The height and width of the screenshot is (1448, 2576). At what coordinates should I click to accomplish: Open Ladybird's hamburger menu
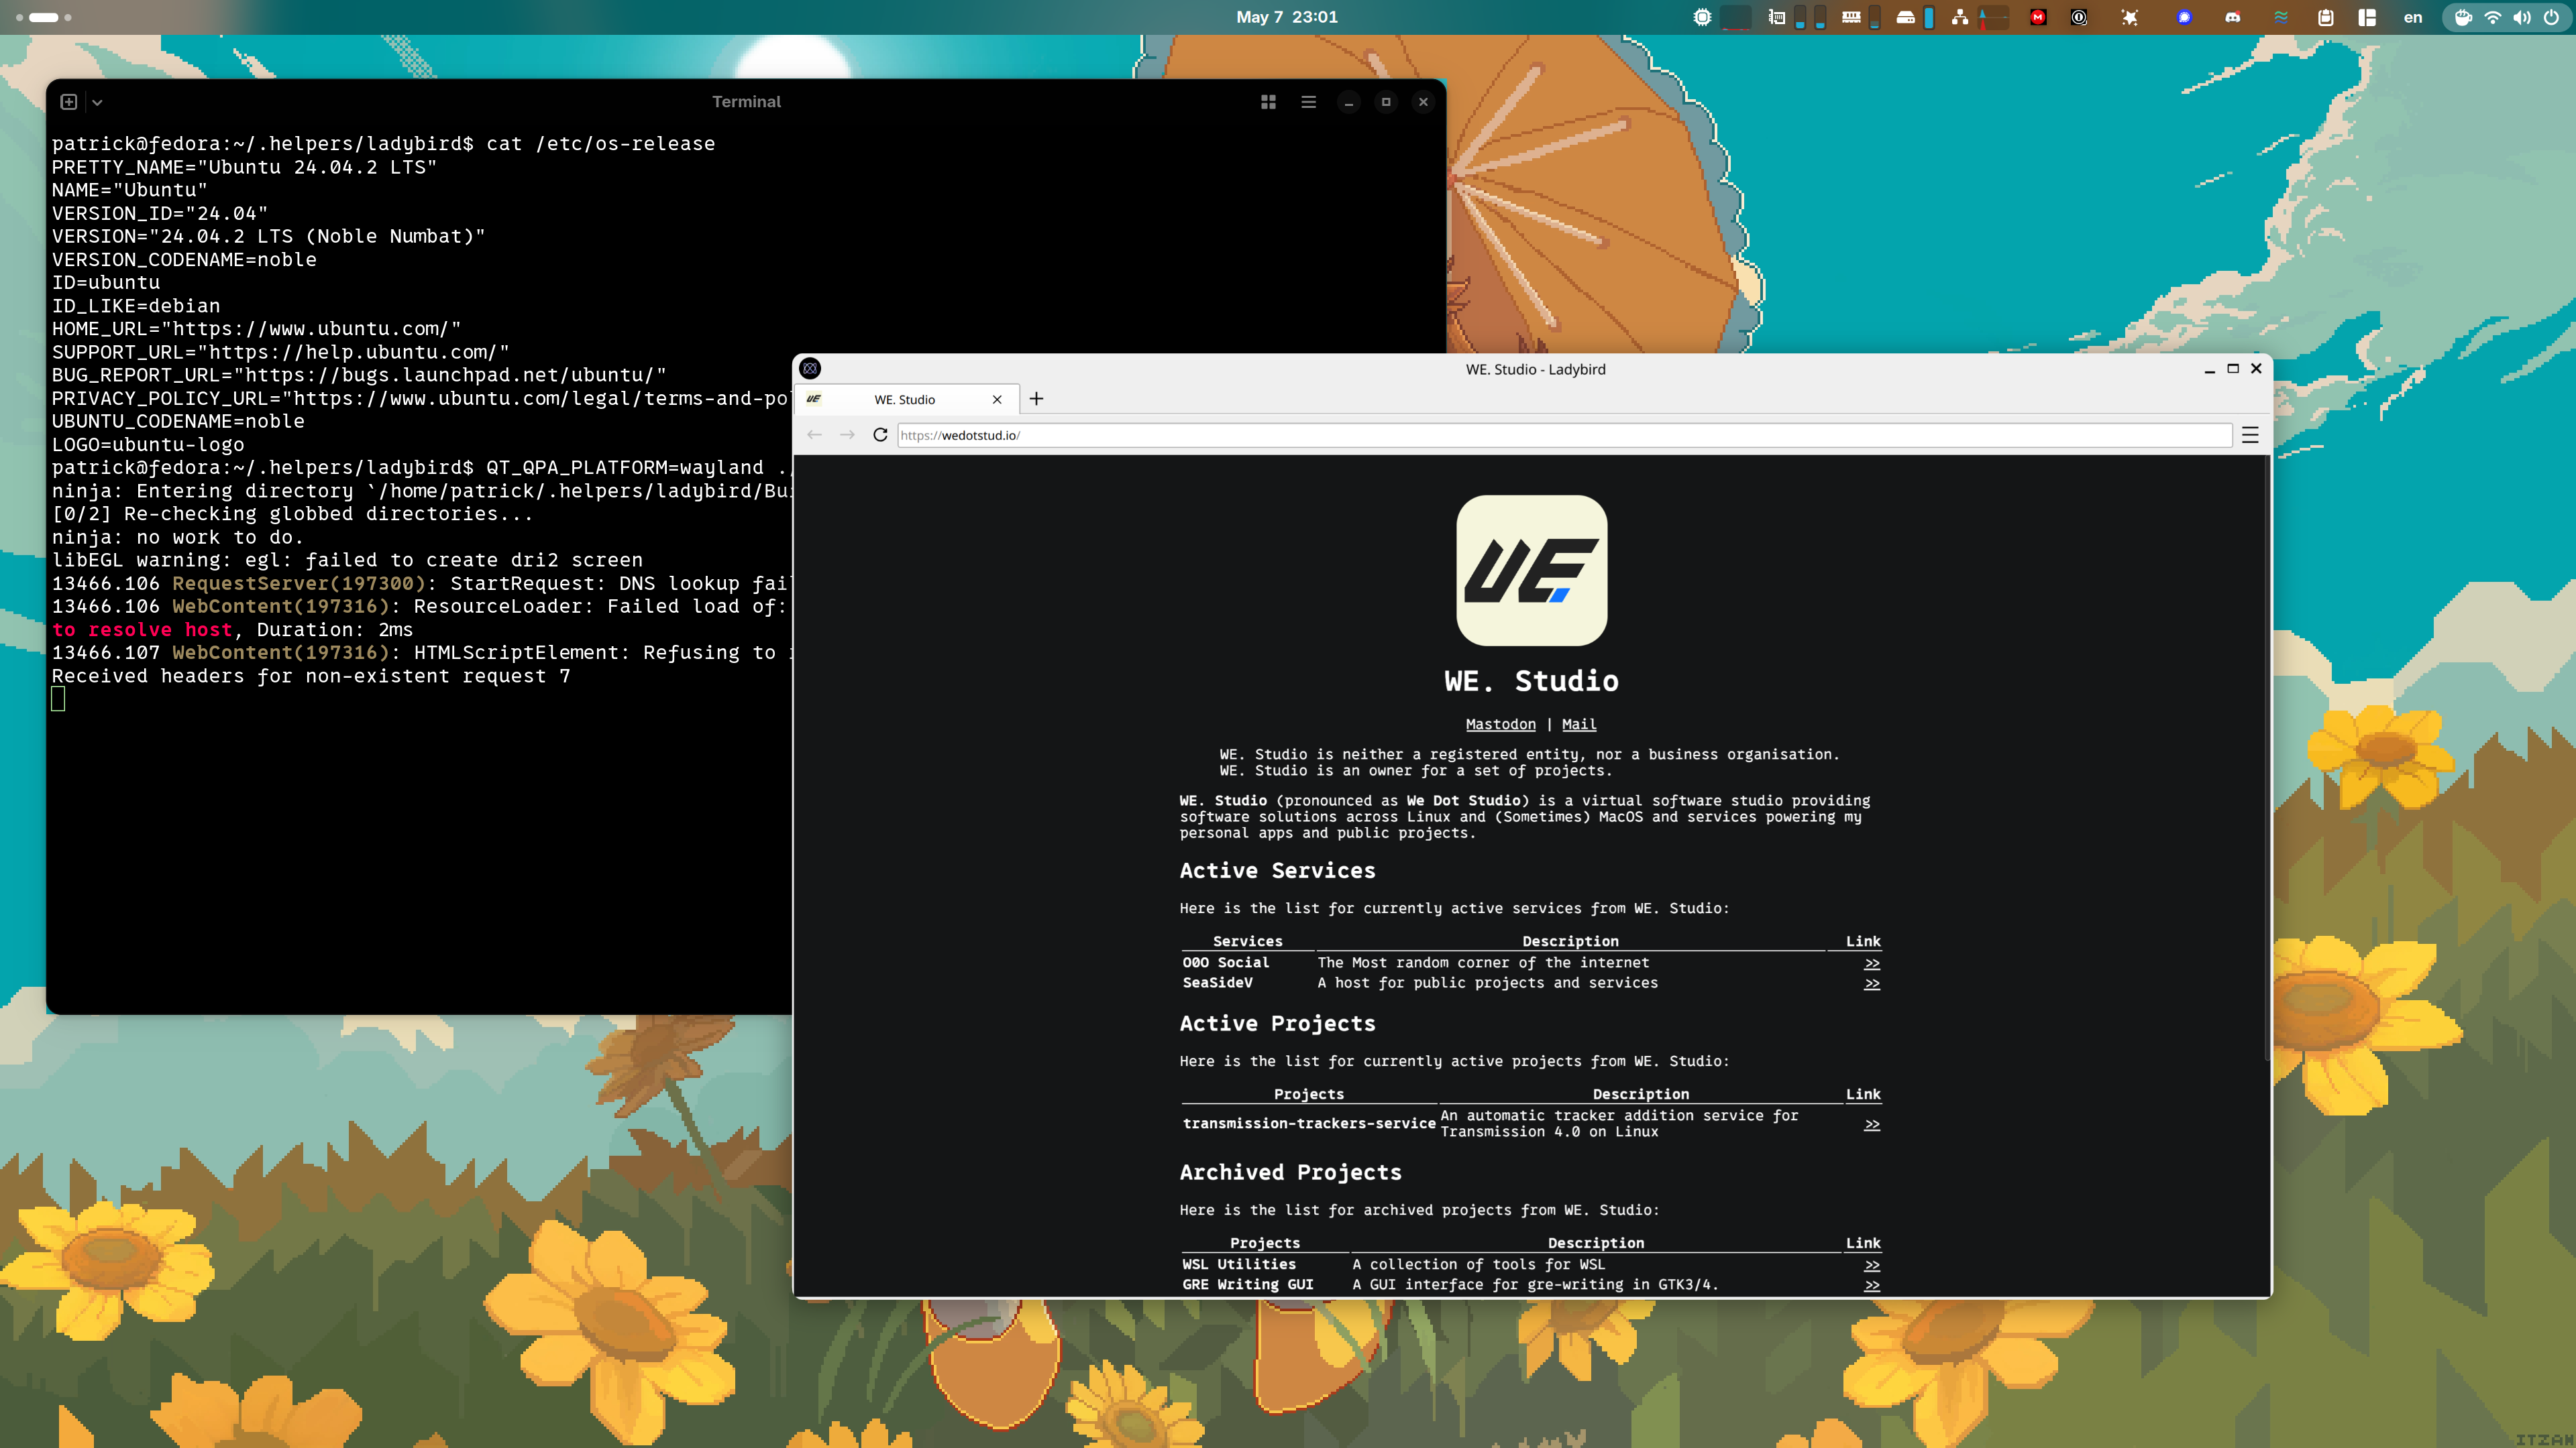tap(2250, 434)
